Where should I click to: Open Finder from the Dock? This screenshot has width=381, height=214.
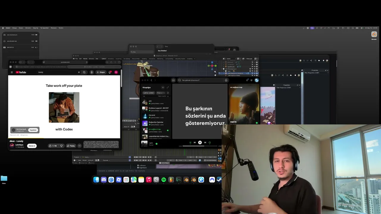[96, 180]
